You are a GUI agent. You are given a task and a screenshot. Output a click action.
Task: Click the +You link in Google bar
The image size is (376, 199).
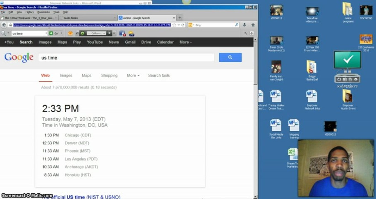9,42
